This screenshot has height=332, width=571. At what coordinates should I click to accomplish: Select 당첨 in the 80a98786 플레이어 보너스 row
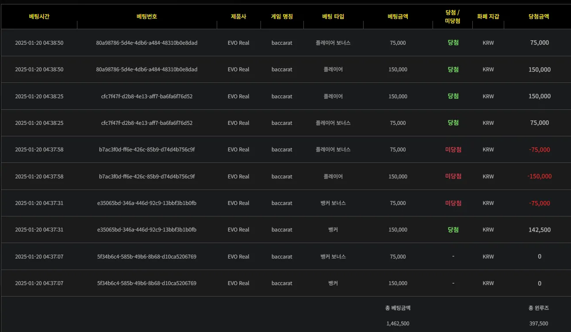453,43
